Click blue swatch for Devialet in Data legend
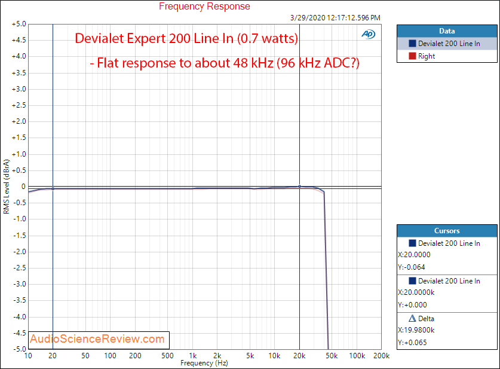The width and height of the screenshot is (500, 369). [x=412, y=44]
